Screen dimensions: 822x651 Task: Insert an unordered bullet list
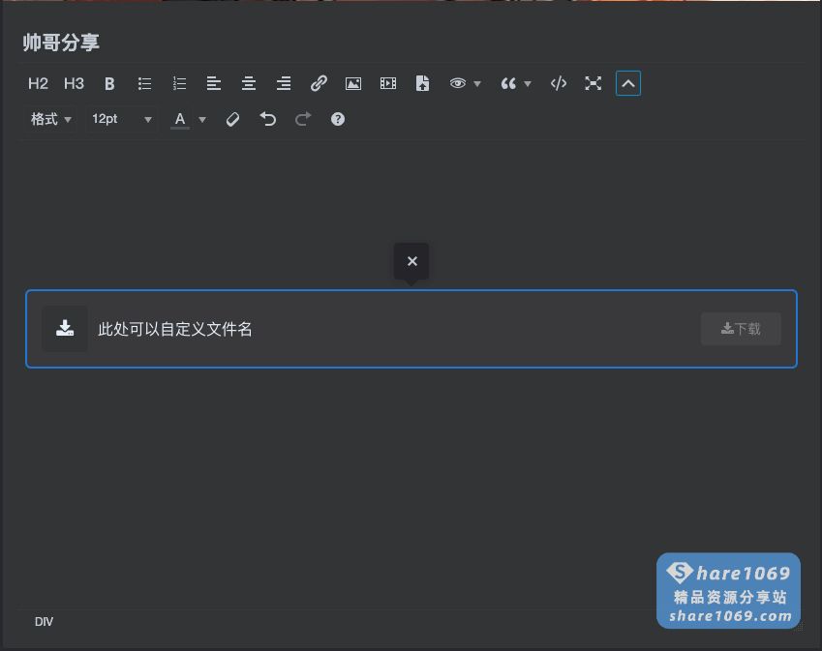tap(144, 83)
